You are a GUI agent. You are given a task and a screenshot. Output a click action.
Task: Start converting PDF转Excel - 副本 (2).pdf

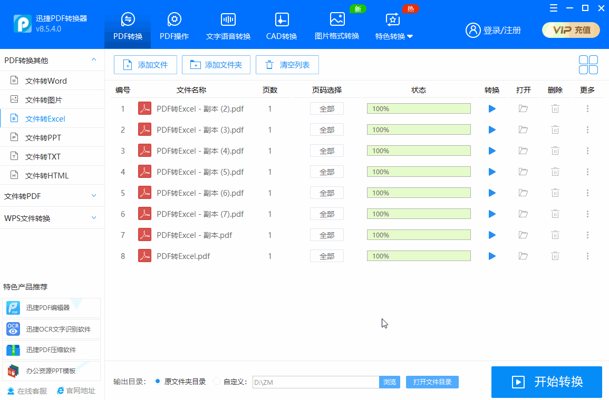[x=492, y=108]
